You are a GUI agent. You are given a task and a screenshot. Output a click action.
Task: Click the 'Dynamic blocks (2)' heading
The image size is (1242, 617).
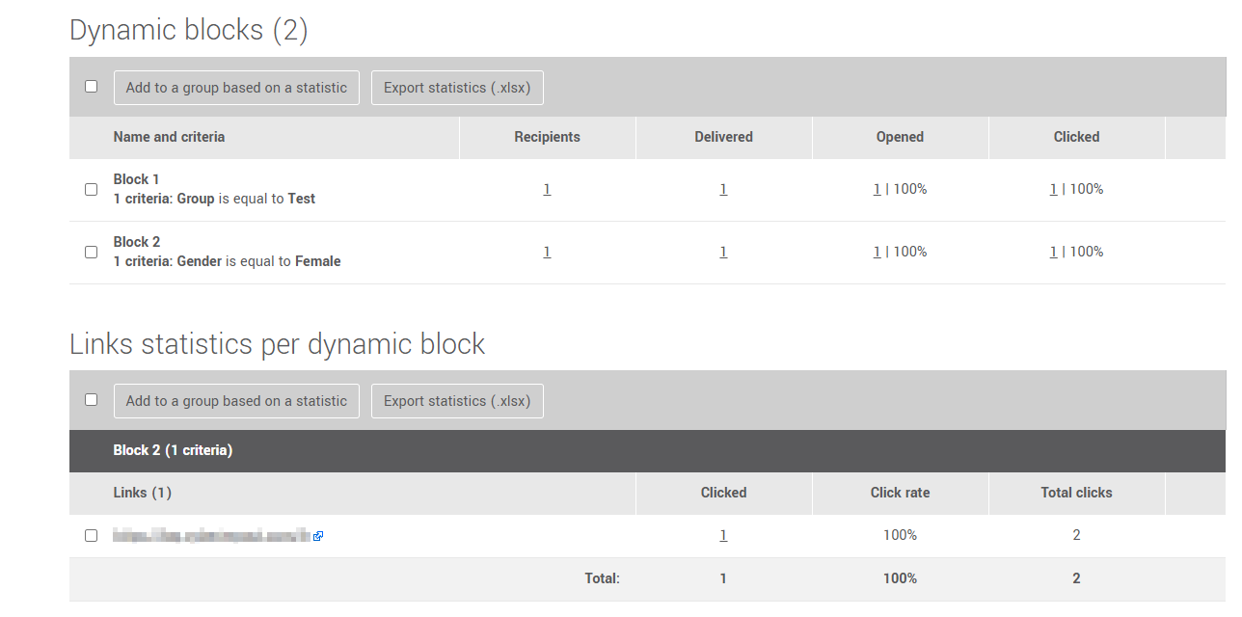(x=189, y=30)
